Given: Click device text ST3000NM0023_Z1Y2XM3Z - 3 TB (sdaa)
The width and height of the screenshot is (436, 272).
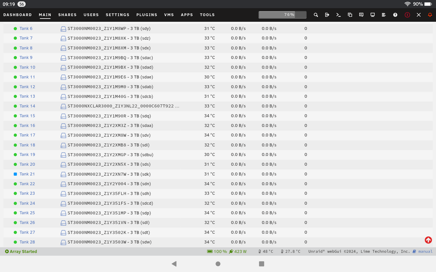Looking at the screenshot, I should [x=110, y=125].
